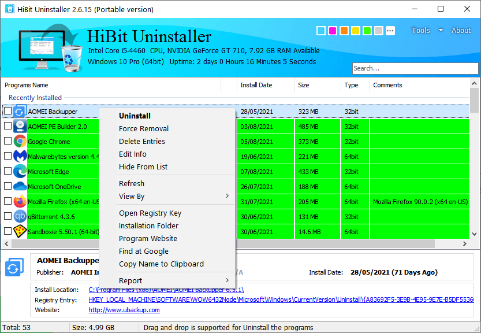The height and width of the screenshot is (333, 481).
Task: Check the Sandboxie 5.50.1 checkbox
Action: [8, 231]
